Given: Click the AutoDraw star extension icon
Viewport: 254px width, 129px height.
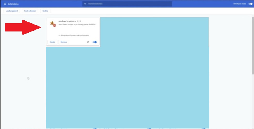Looking at the screenshot, I should (53, 24).
